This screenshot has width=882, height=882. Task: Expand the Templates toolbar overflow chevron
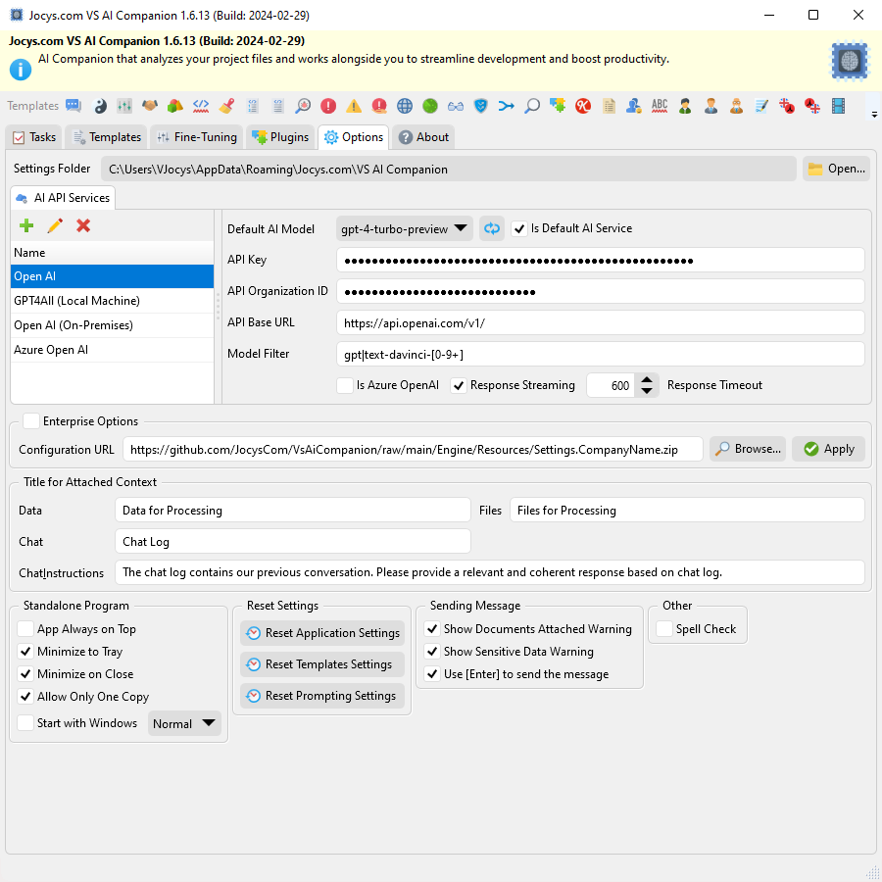pos(873,112)
